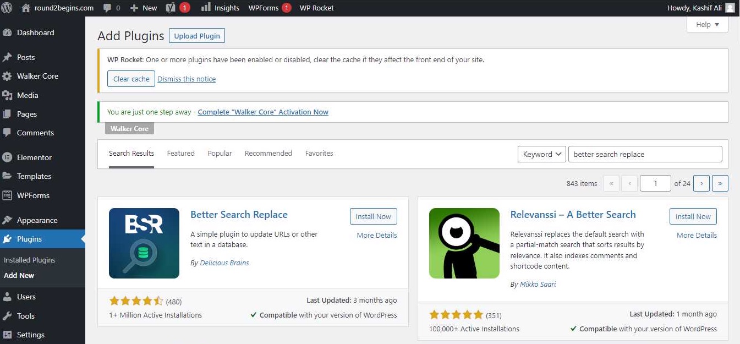The width and height of the screenshot is (740, 344).
Task: Click "1+ Million Active Installations" text
Action: coord(156,315)
